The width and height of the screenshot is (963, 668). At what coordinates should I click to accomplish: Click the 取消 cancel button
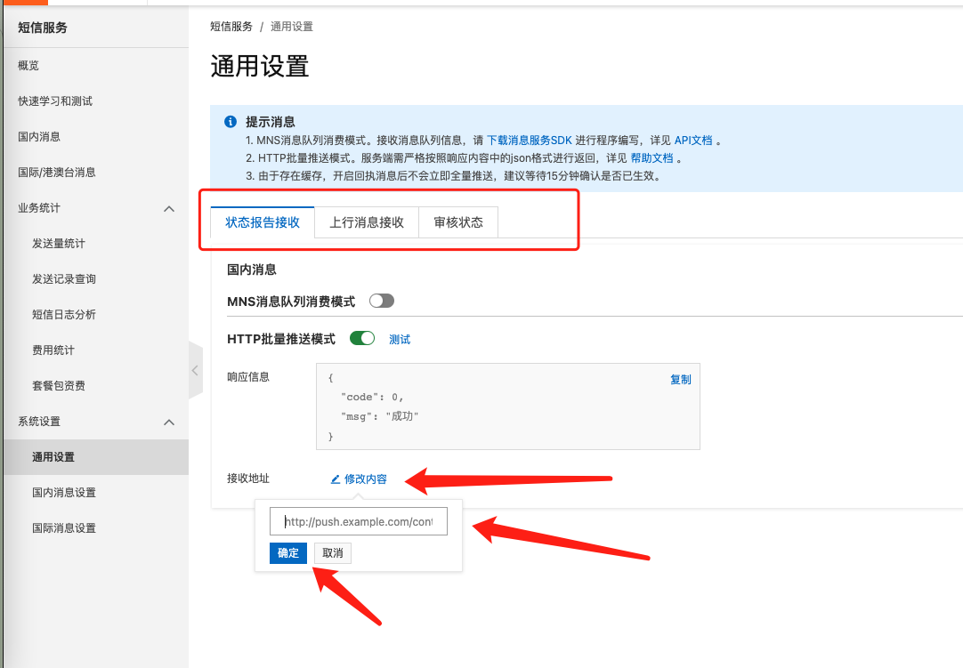(333, 553)
